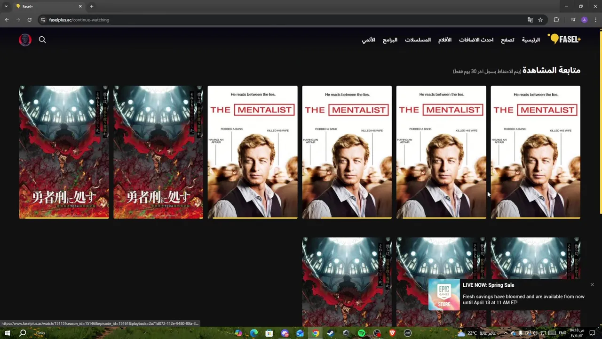Open the user profile avatar on Fasel+
Screen dimensions: 602x339
(25, 40)
